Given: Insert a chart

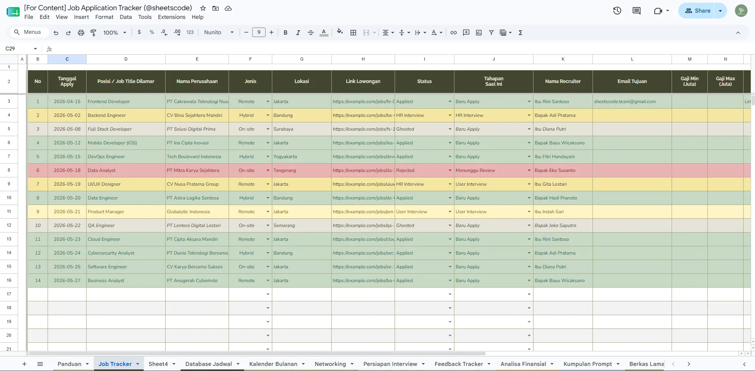Looking at the screenshot, I should [x=479, y=33].
